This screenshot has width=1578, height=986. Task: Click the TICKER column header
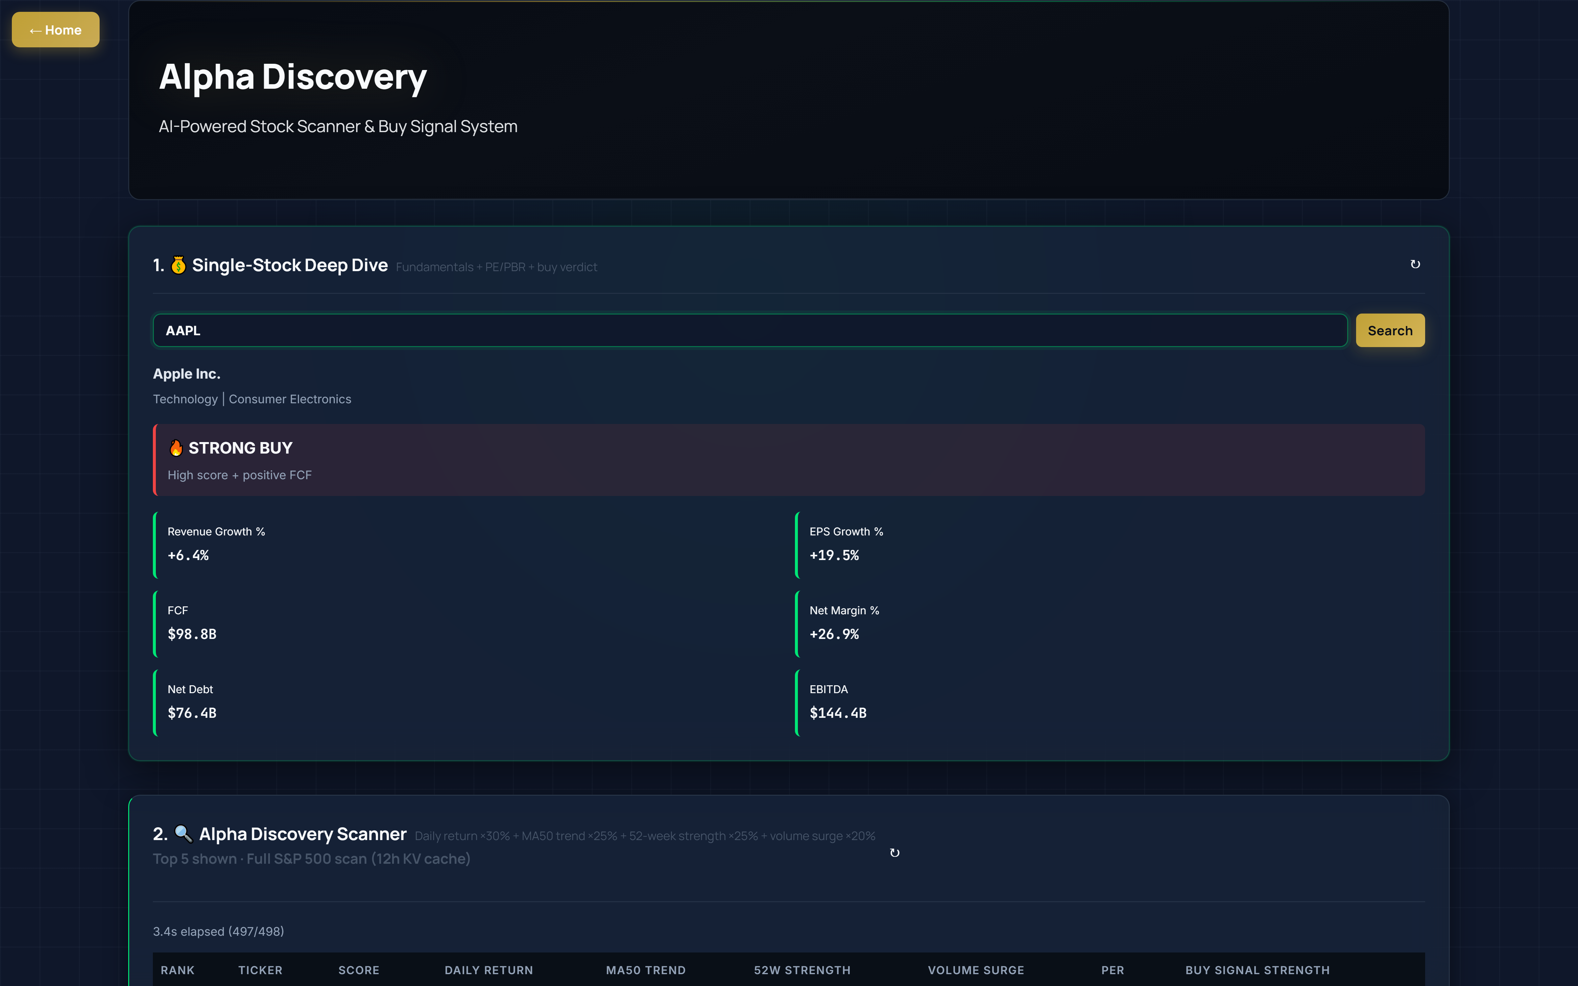coord(260,970)
